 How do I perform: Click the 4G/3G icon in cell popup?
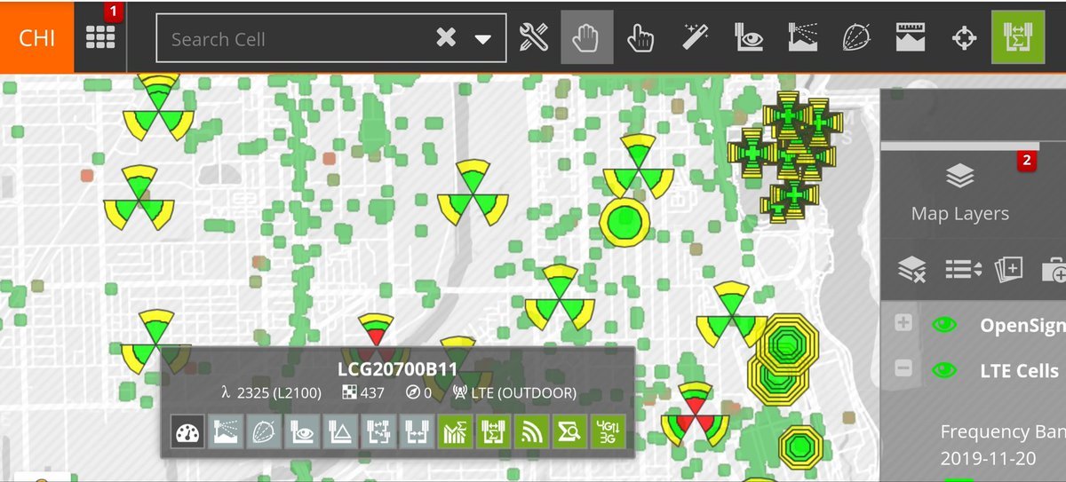tap(609, 432)
